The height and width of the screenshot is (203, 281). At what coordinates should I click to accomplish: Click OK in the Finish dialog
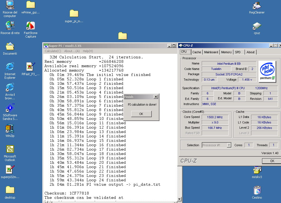pos(141,114)
